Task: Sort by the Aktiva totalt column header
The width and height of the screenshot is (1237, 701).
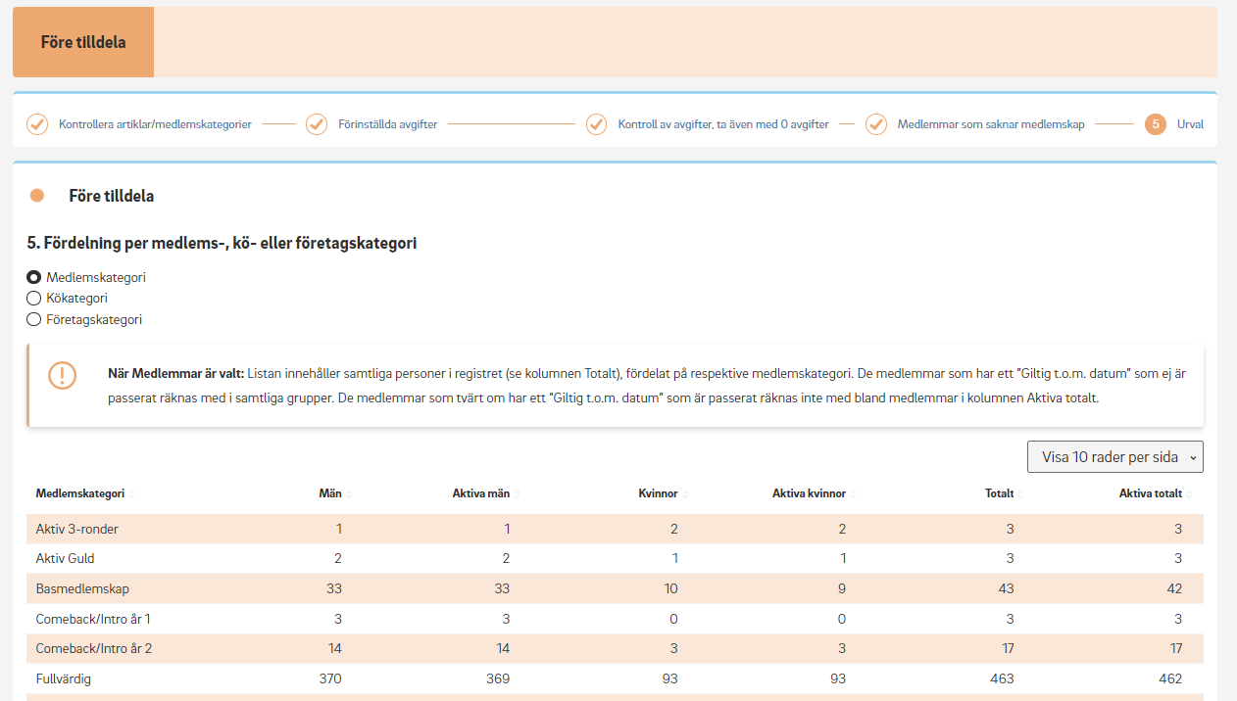Action: [1151, 493]
